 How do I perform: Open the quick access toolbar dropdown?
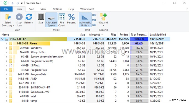click(x=22, y=3)
